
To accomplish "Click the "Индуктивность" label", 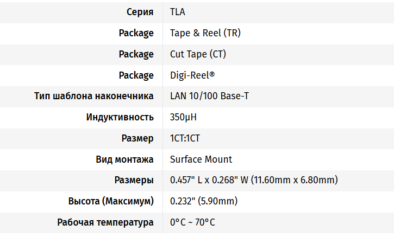I will (x=120, y=117).
